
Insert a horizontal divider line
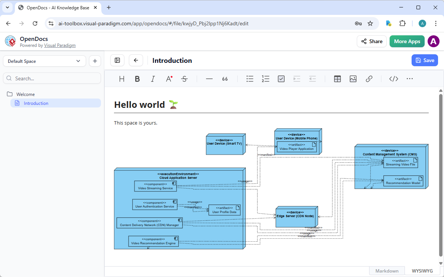click(x=209, y=78)
